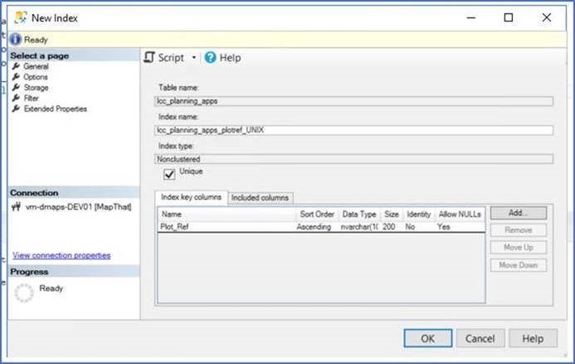Click the Storage page wrench icon

[16, 87]
